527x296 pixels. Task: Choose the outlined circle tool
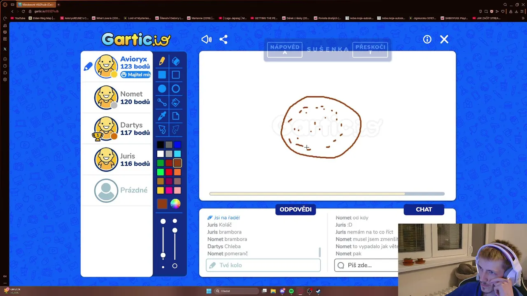coord(176,88)
